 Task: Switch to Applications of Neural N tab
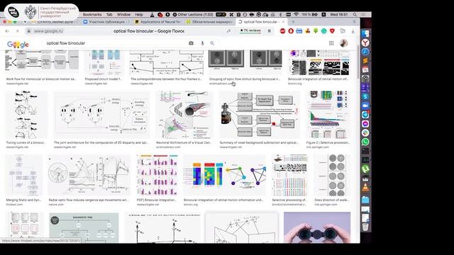[x=158, y=22]
